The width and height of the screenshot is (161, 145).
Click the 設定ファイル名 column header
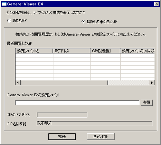coord(34,51)
